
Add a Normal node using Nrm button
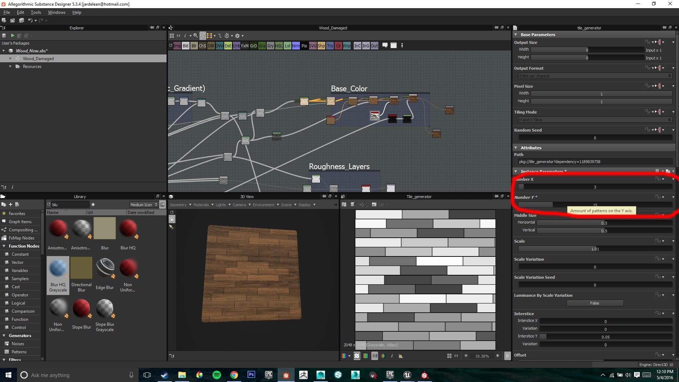[296, 46]
